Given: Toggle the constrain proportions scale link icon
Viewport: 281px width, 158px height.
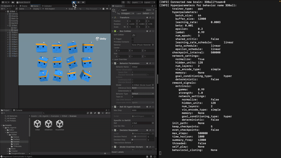Looking at the screenshot, I should tap(125, 27).
